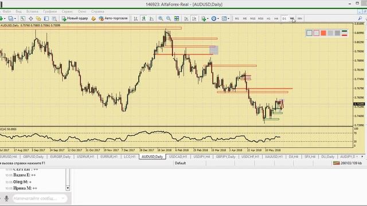Select the M1 timeframe
The height and width of the screenshot is (206, 367).
click(x=237, y=18)
